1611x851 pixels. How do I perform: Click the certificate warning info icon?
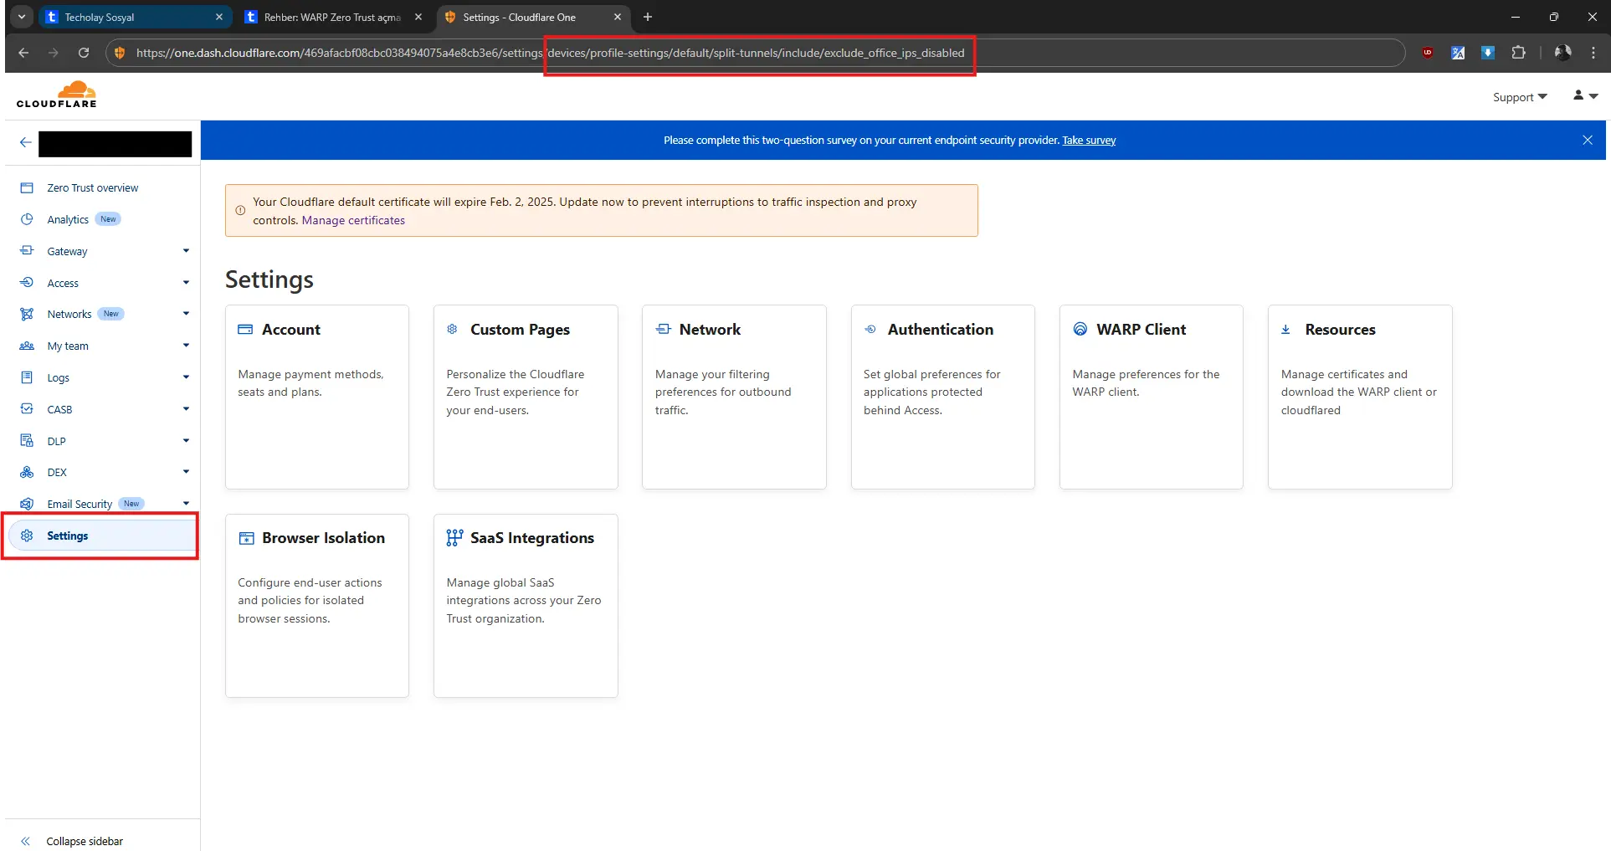(240, 211)
